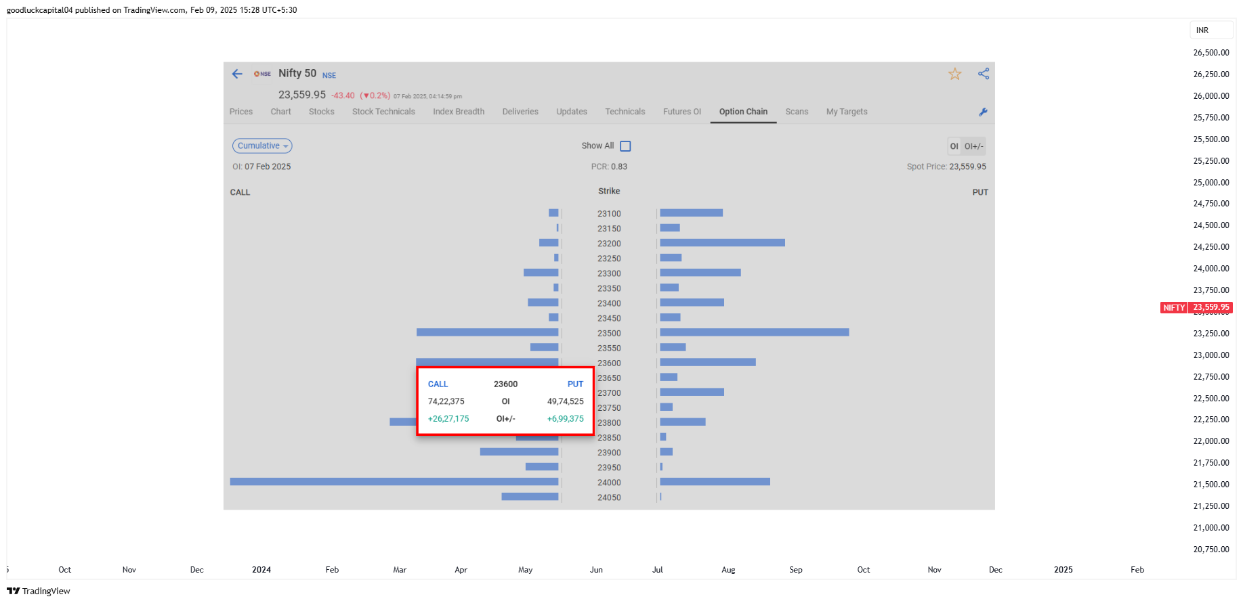The image size is (1243, 603).
Task: Click strike 23950 in the strike column
Action: (609, 468)
